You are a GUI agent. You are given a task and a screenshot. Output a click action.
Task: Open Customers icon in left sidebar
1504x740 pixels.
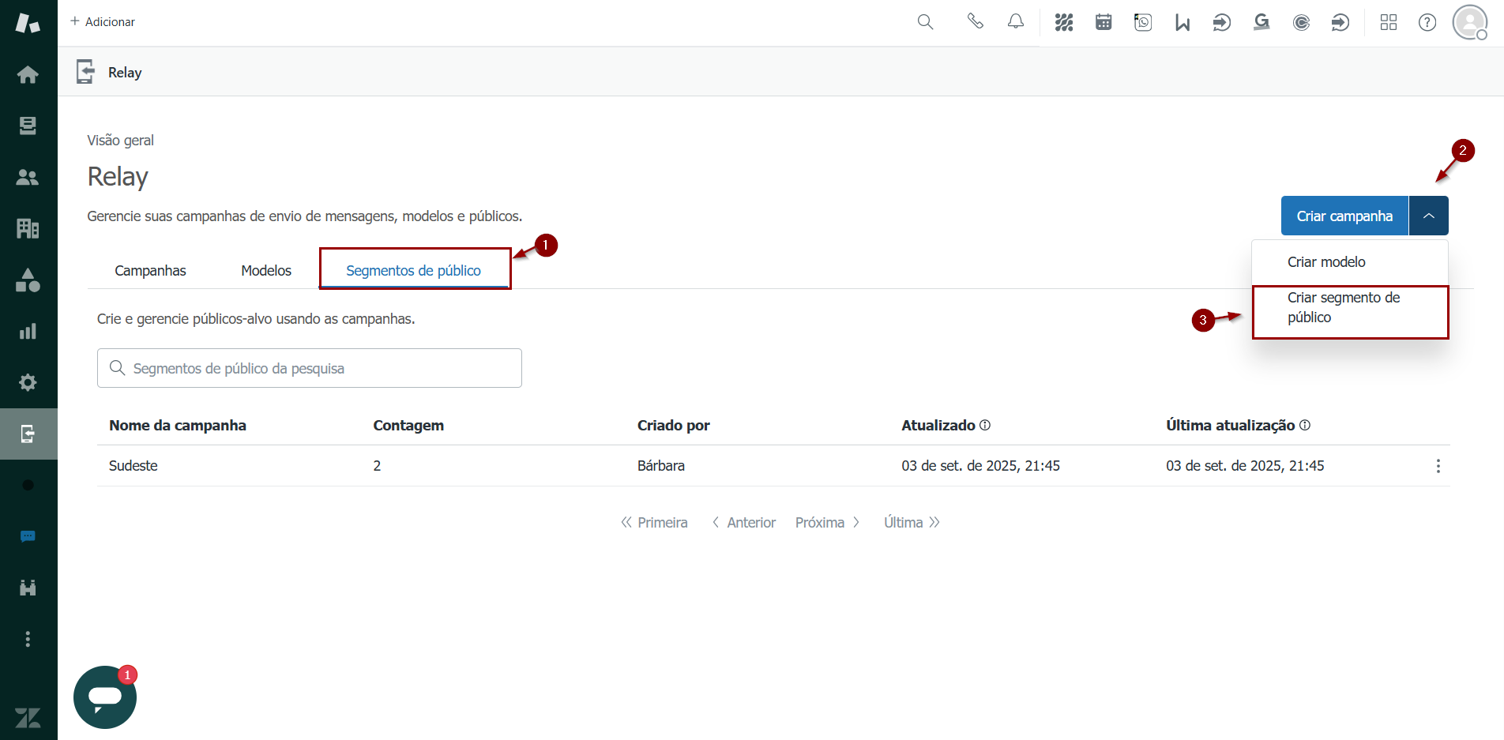[28, 177]
